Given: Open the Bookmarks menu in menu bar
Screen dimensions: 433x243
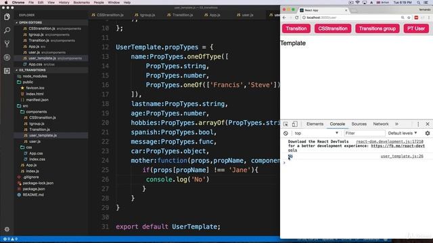Looking at the screenshot, I should tap(81, 3).
